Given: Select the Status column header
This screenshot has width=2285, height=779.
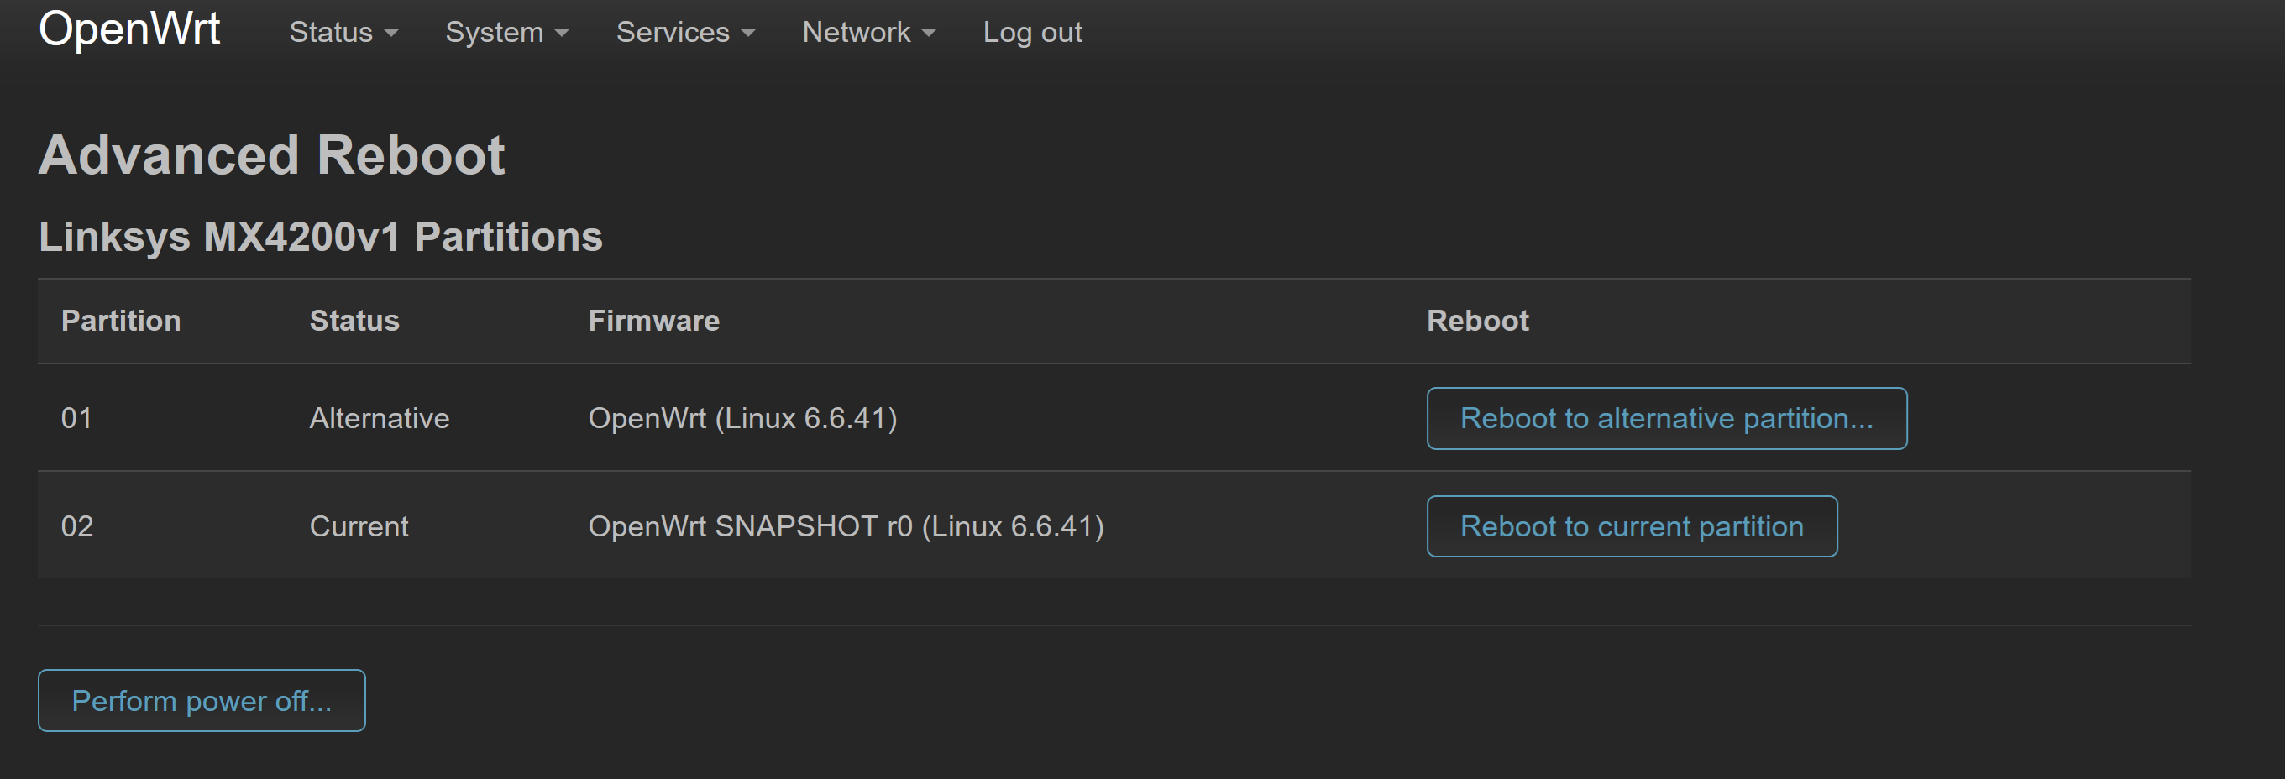Looking at the screenshot, I should [x=354, y=321].
